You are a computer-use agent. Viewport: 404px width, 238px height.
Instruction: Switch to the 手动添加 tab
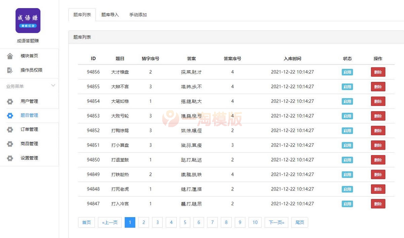138,14
